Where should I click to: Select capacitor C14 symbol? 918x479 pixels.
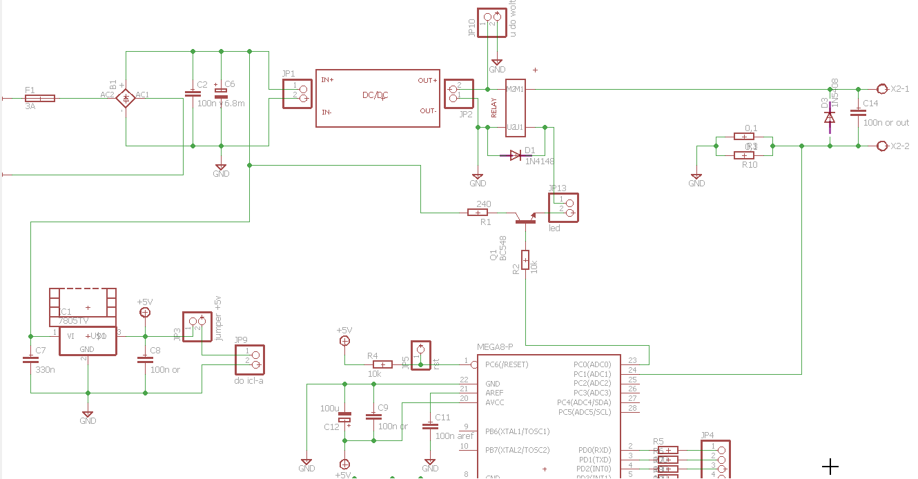point(858,111)
